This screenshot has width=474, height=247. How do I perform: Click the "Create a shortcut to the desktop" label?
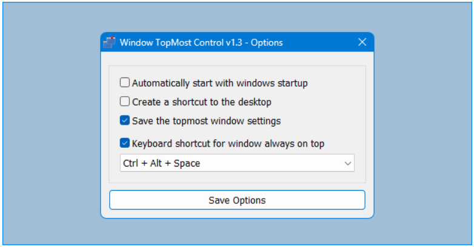tap(201, 102)
